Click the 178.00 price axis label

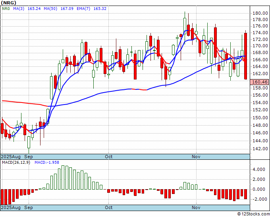260,20
